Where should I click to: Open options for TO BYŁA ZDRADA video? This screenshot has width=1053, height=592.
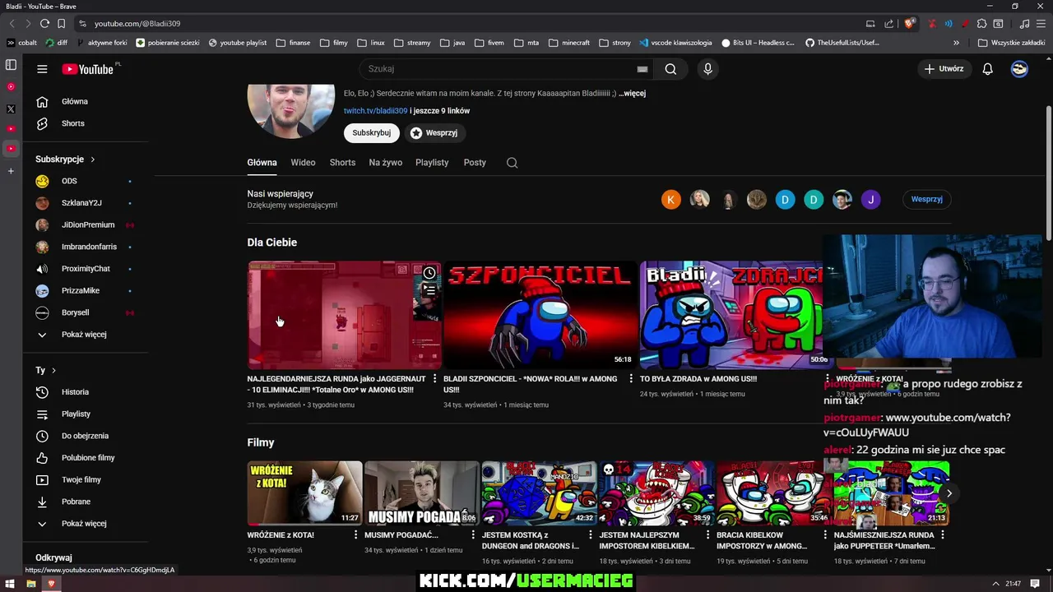click(827, 379)
